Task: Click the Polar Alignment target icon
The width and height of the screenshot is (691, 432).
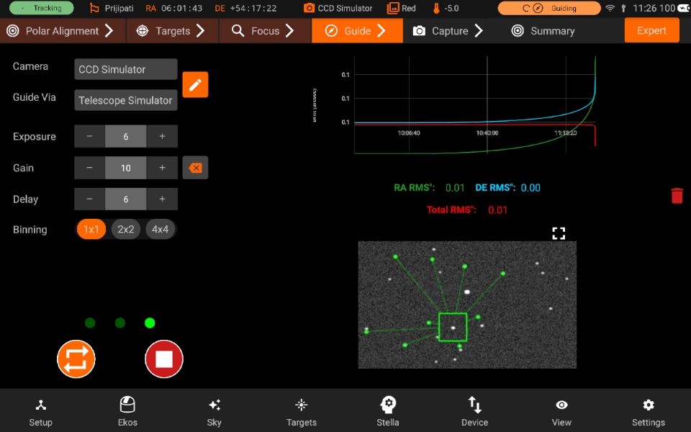Action: point(13,31)
